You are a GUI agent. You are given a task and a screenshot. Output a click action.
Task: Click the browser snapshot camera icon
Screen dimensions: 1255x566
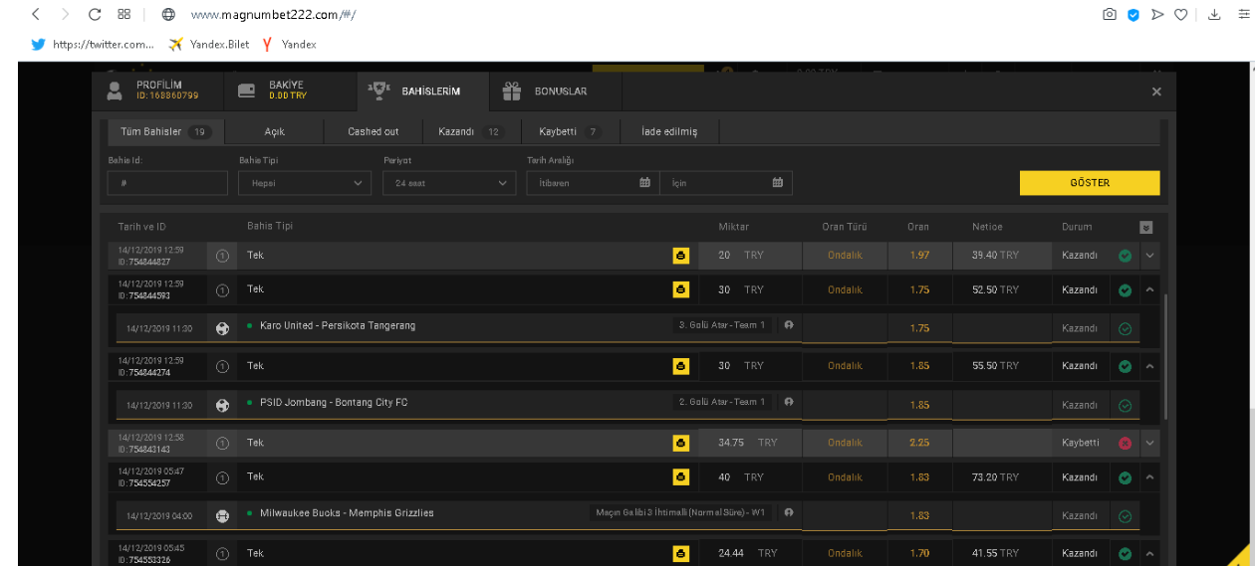[1109, 14]
